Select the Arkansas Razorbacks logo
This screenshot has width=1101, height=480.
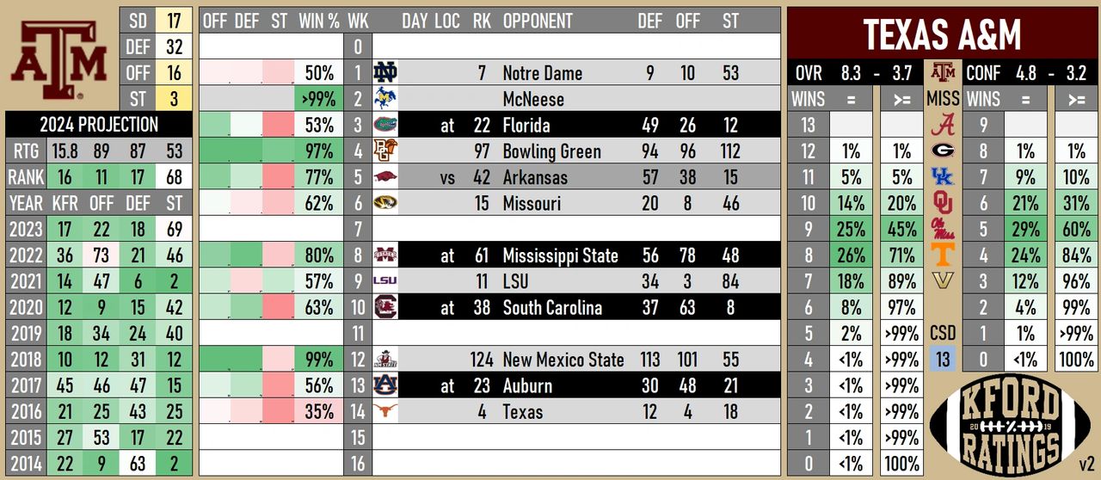(x=385, y=177)
